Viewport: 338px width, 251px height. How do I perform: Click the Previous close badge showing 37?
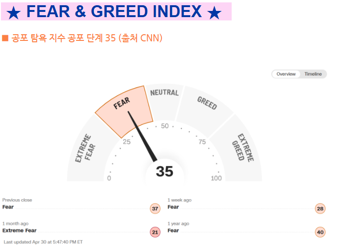click(x=155, y=209)
